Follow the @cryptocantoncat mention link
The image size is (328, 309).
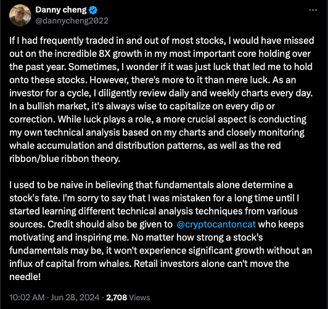tap(216, 224)
